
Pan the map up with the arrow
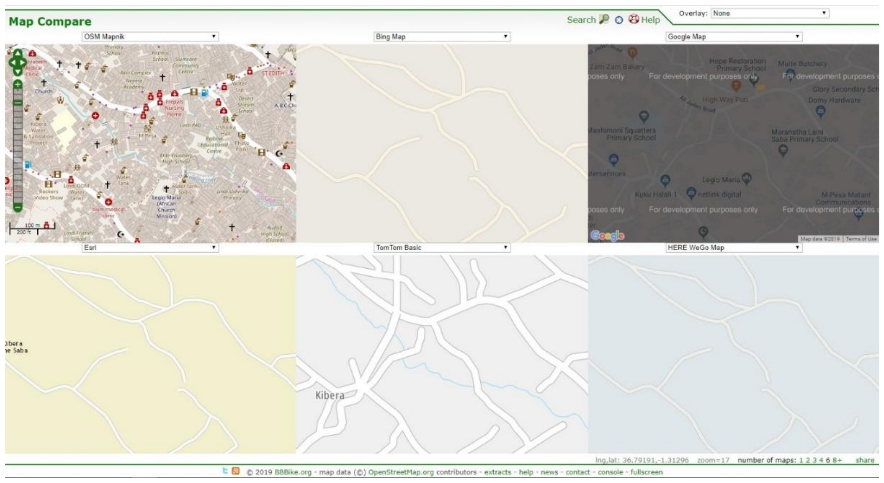point(17,53)
